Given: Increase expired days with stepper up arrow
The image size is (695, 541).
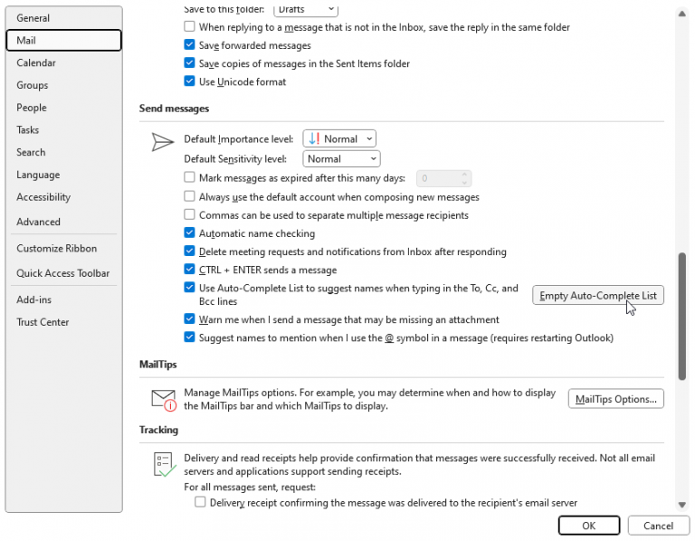Looking at the screenshot, I should (464, 174).
